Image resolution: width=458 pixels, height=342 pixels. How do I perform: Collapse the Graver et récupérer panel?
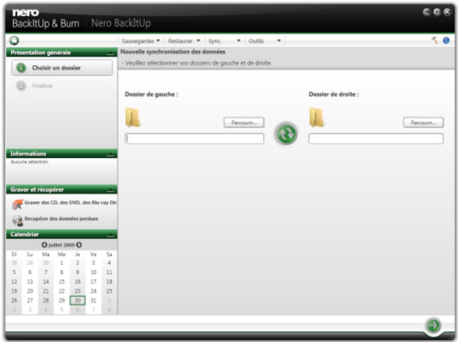[110, 190]
